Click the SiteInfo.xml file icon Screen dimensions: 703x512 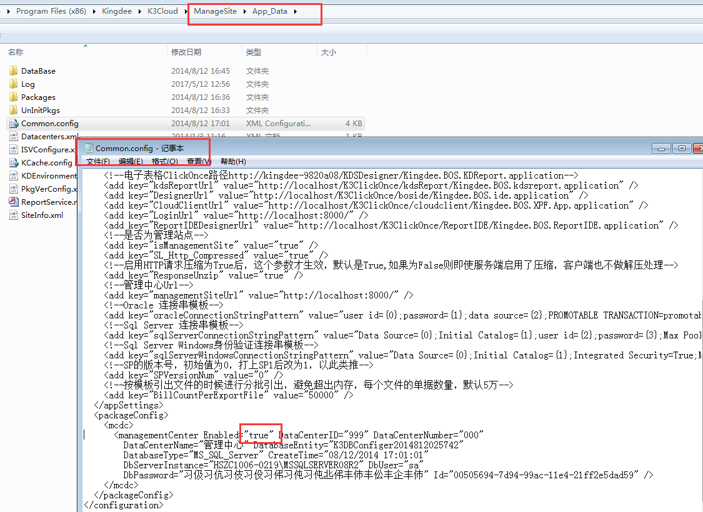pyautogui.click(x=14, y=215)
